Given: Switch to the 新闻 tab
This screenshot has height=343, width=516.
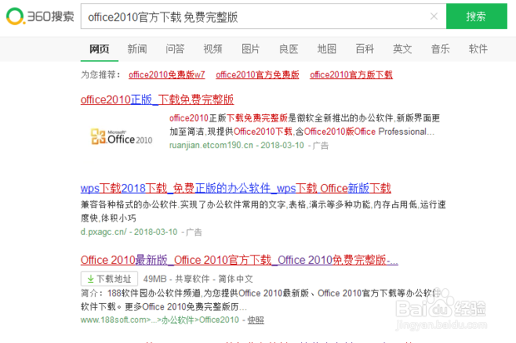Looking at the screenshot, I should (137, 49).
